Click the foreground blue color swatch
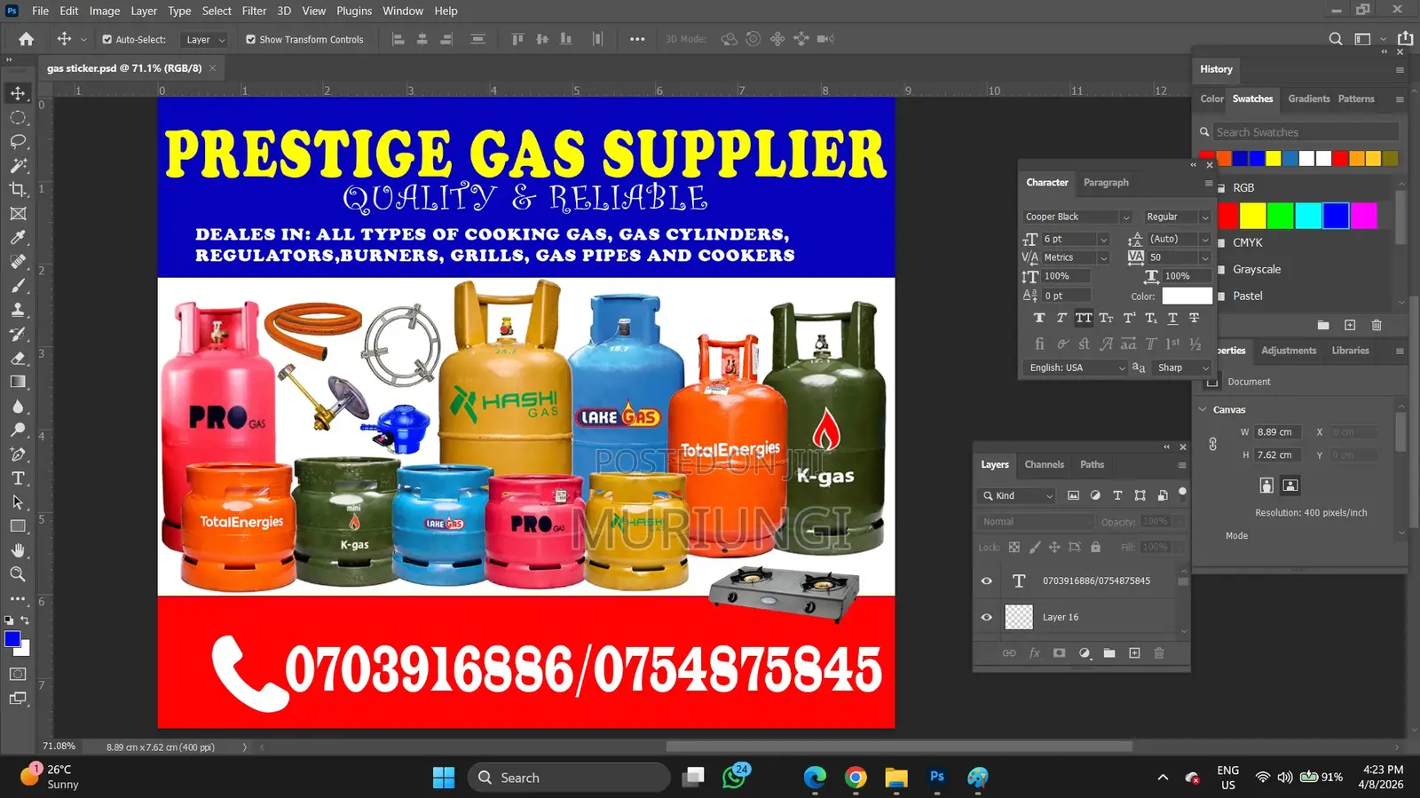The height and width of the screenshot is (798, 1420). (12, 639)
